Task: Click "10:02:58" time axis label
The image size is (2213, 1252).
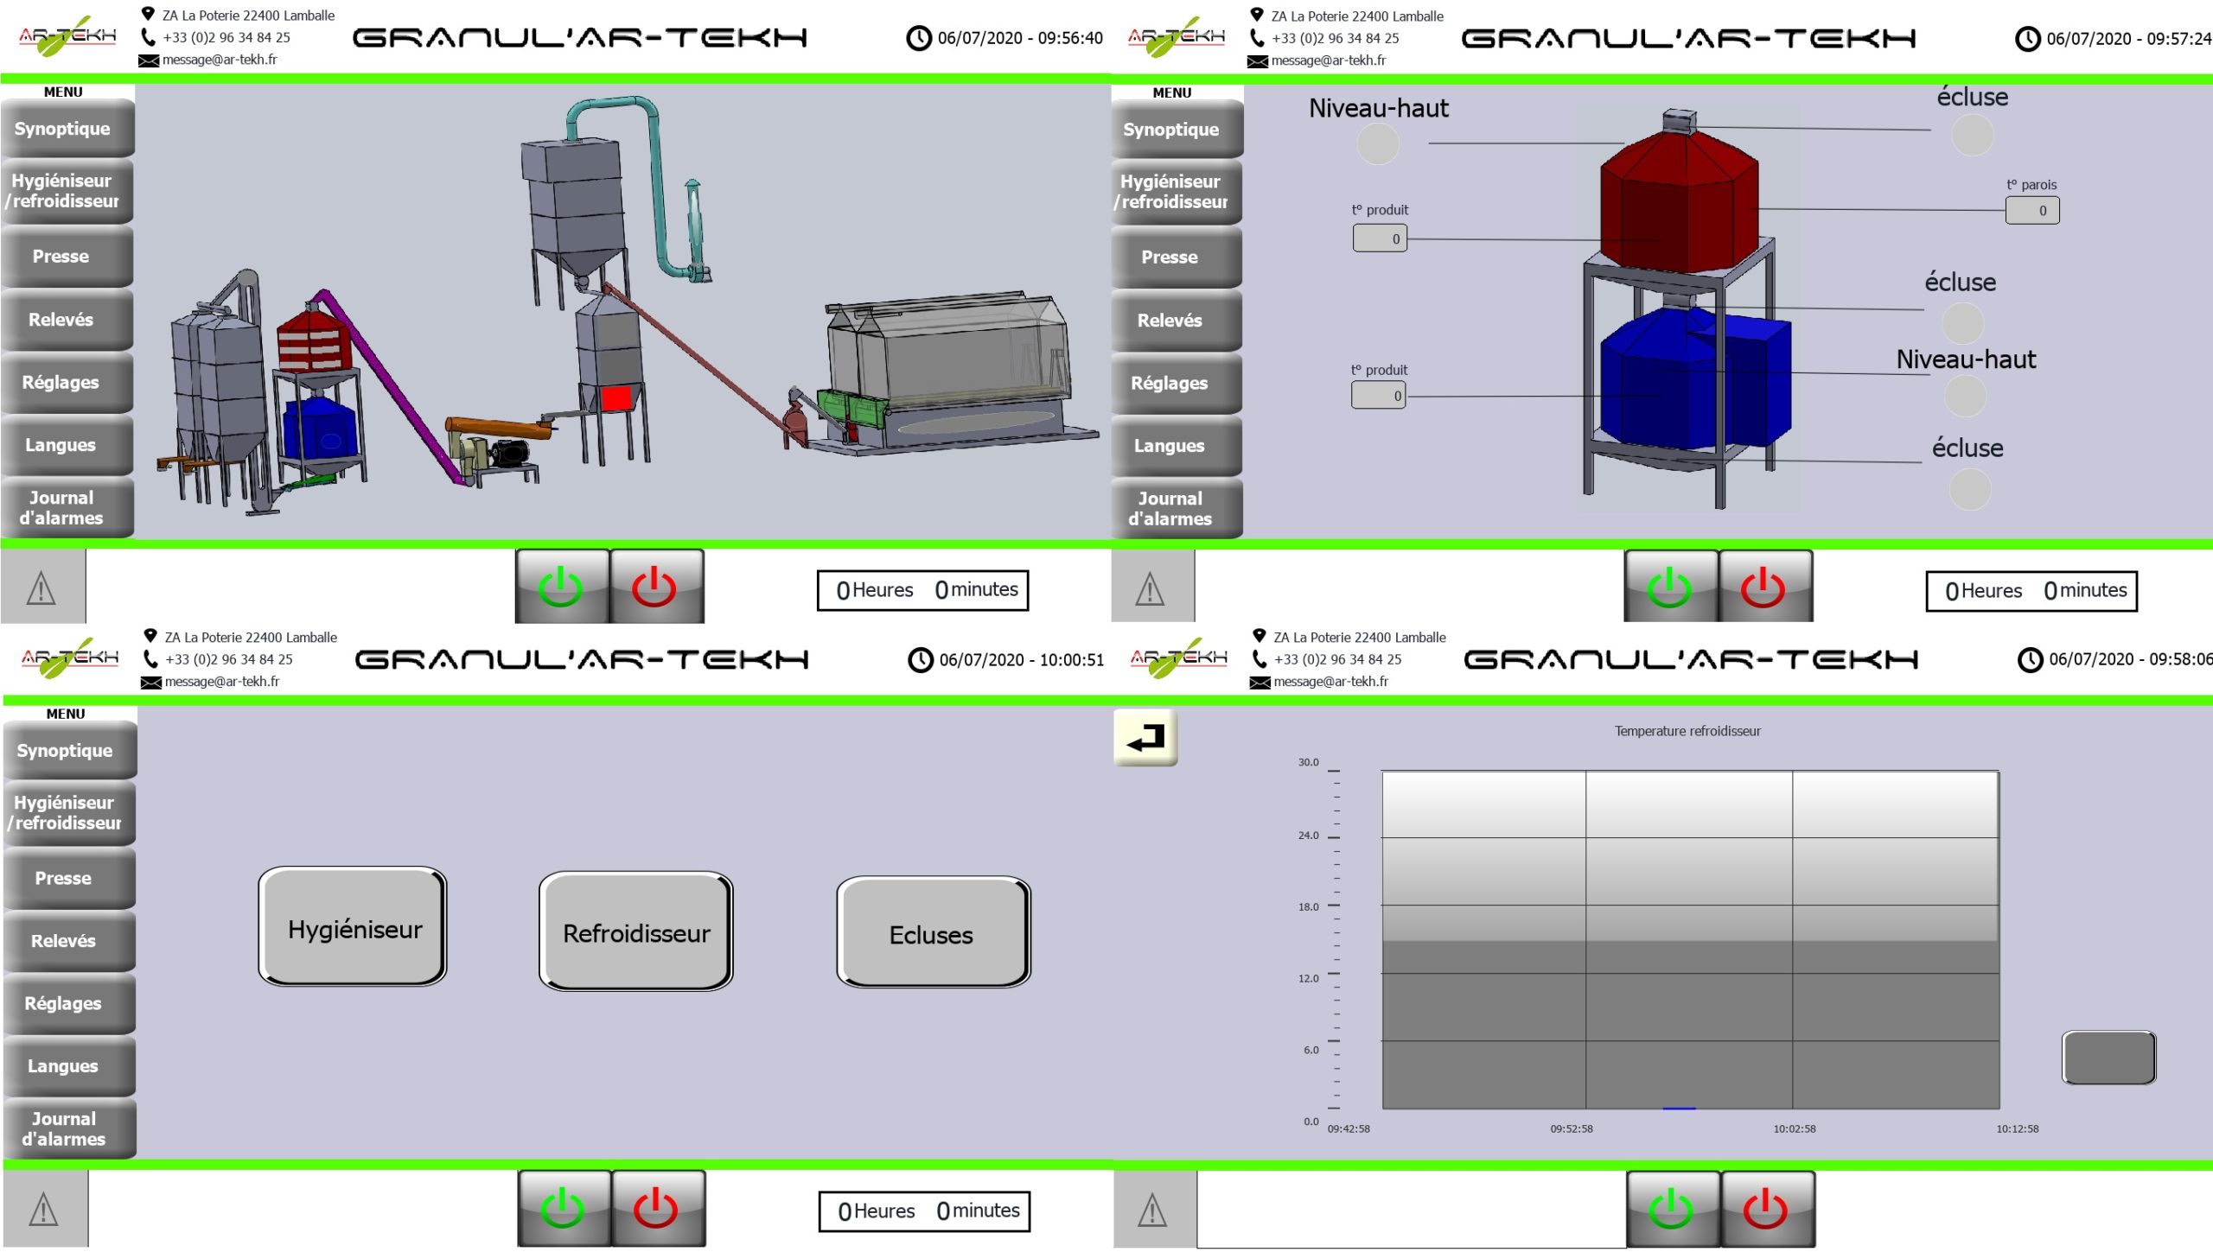Action: tap(1795, 1128)
